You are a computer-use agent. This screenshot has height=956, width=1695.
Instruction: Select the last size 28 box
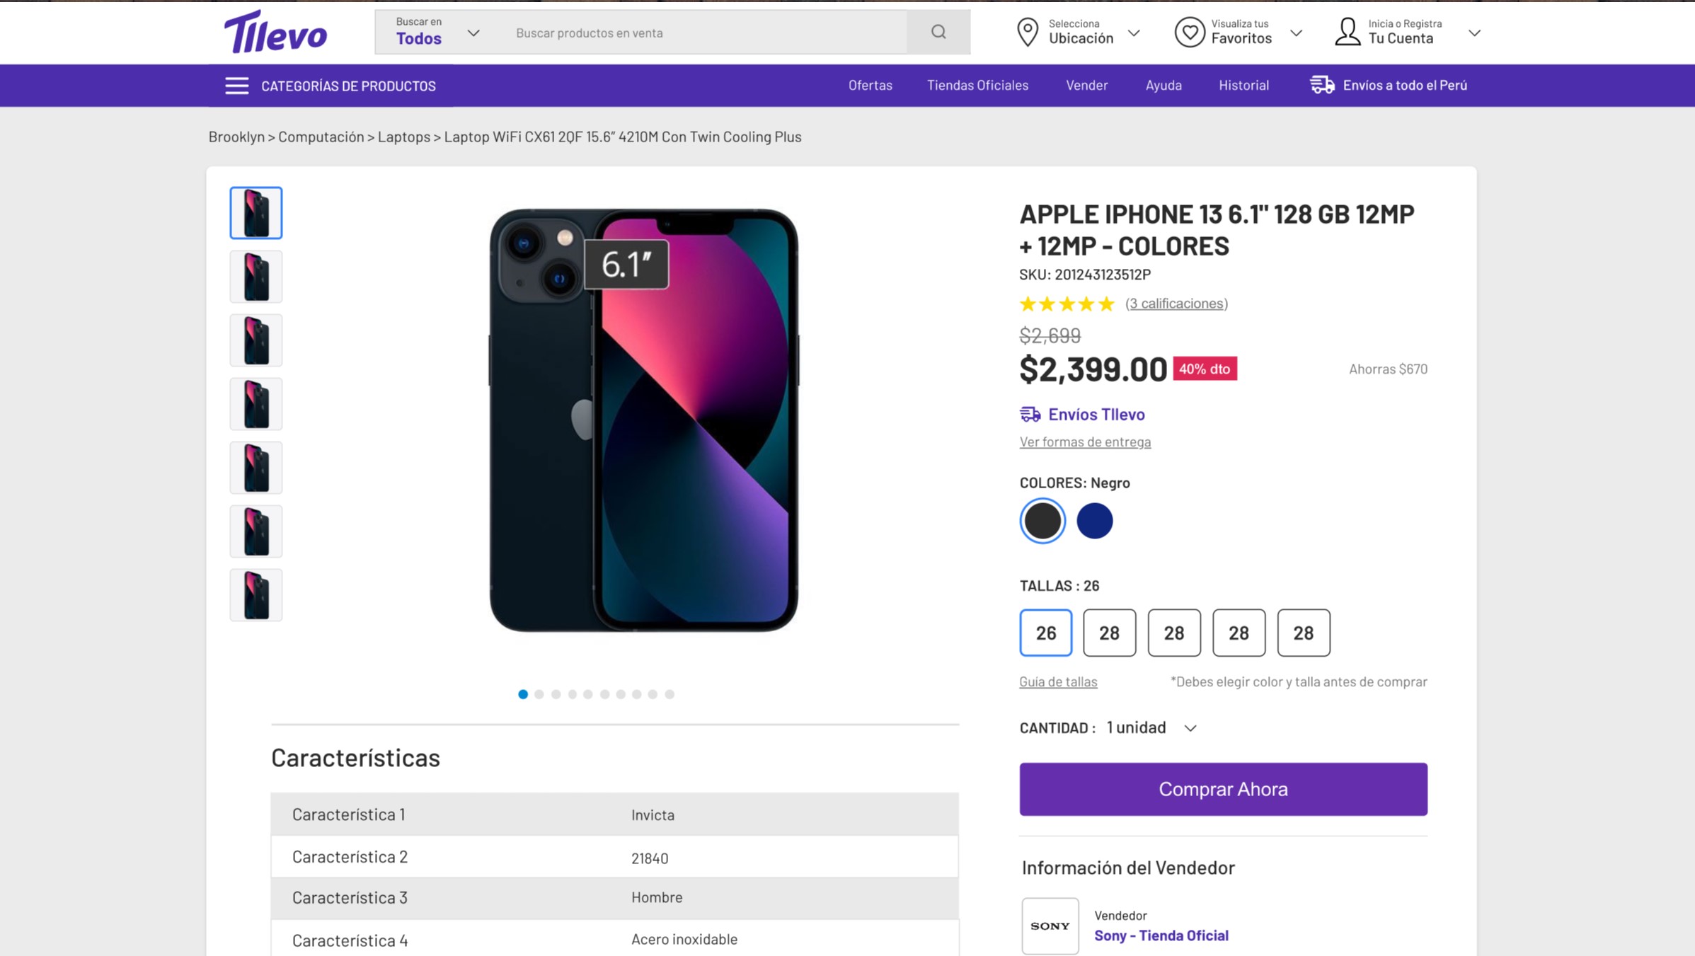[x=1304, y=633]
